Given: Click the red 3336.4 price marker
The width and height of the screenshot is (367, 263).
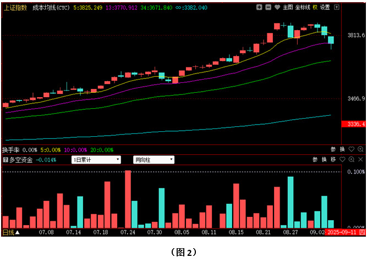Looking at the screenshot, I should coord(353,124).
